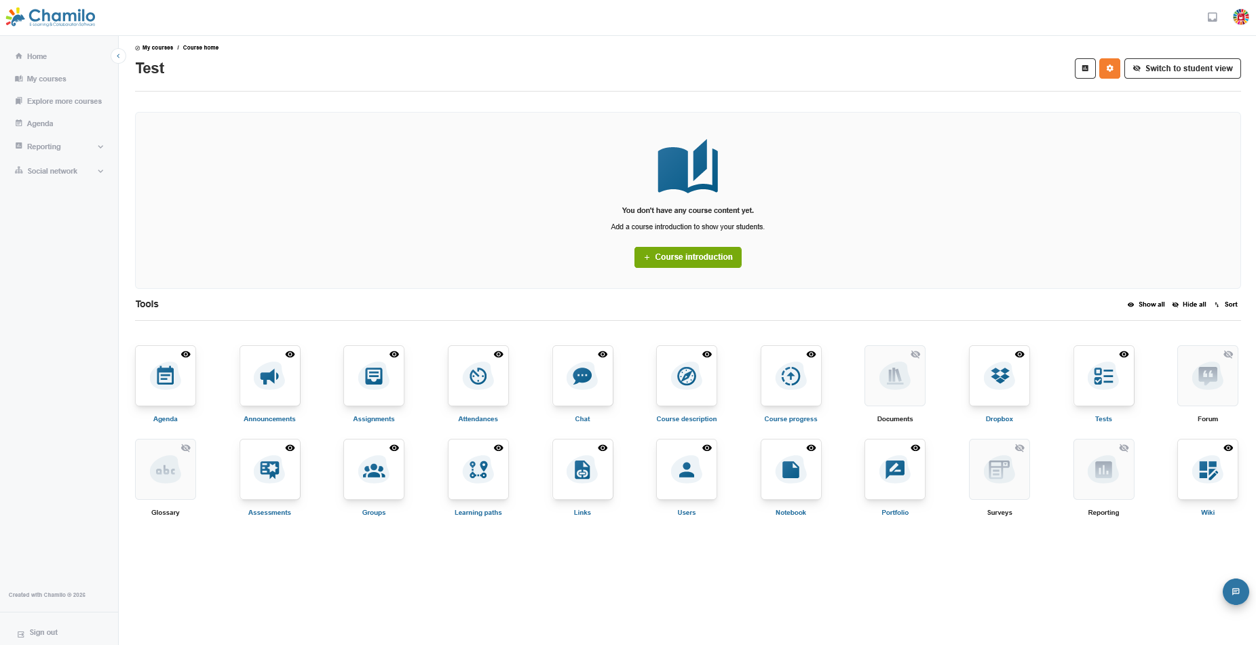The width and height of the screenshot is (1256, 645).
Task: Click Sign out in sidebar
Action: pyautogui.click(x=43, y=633)
